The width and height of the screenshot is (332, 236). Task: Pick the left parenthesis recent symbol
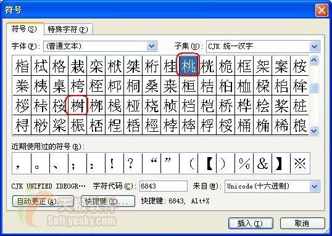tap(189, 163)
